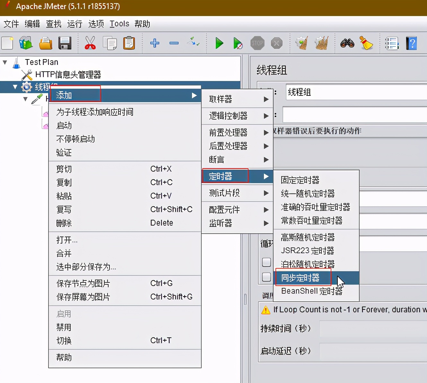Click the Expand All plus icon

pos(155,43)
